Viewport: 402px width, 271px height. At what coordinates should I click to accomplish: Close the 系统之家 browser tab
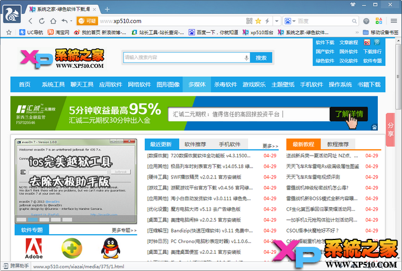coord(94,10)
